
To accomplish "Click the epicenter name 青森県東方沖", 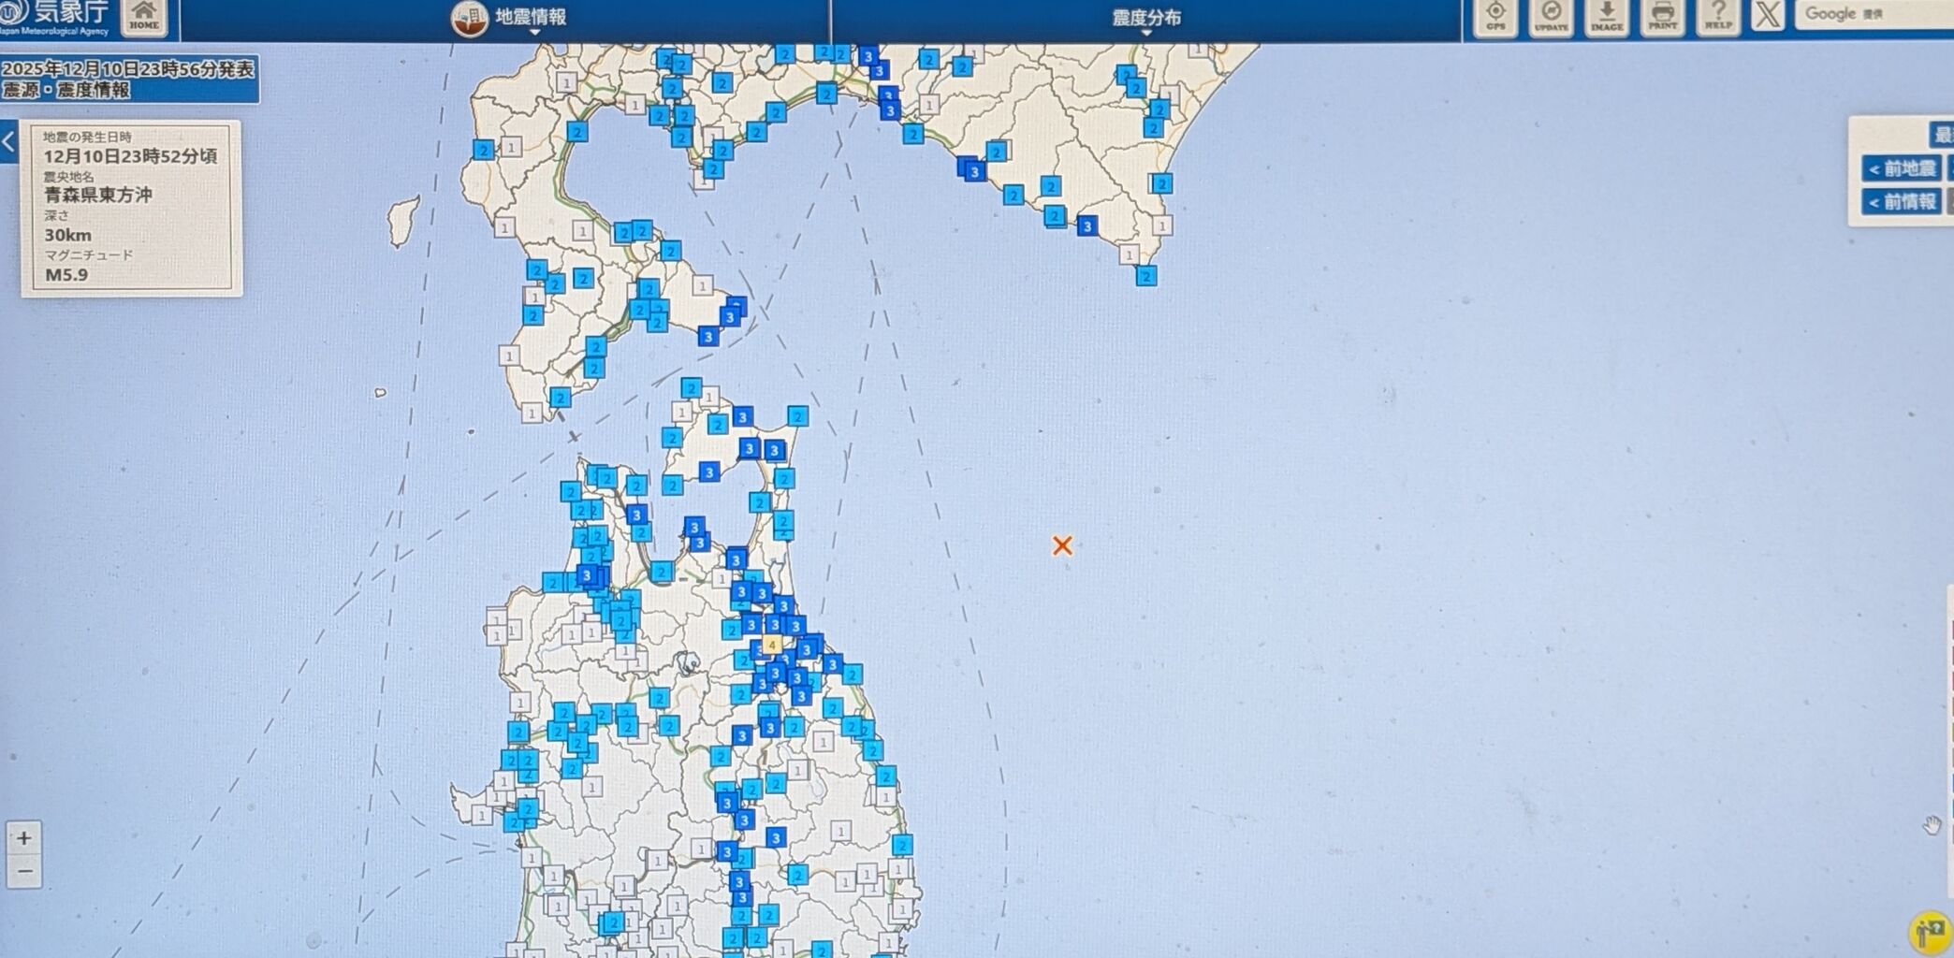I will [x=98, y=196].
